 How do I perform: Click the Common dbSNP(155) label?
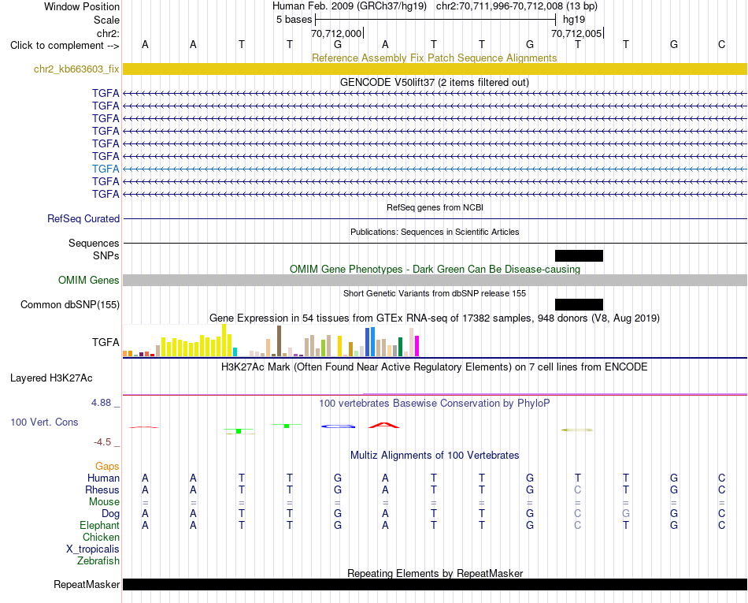click(x=70, y=304)
